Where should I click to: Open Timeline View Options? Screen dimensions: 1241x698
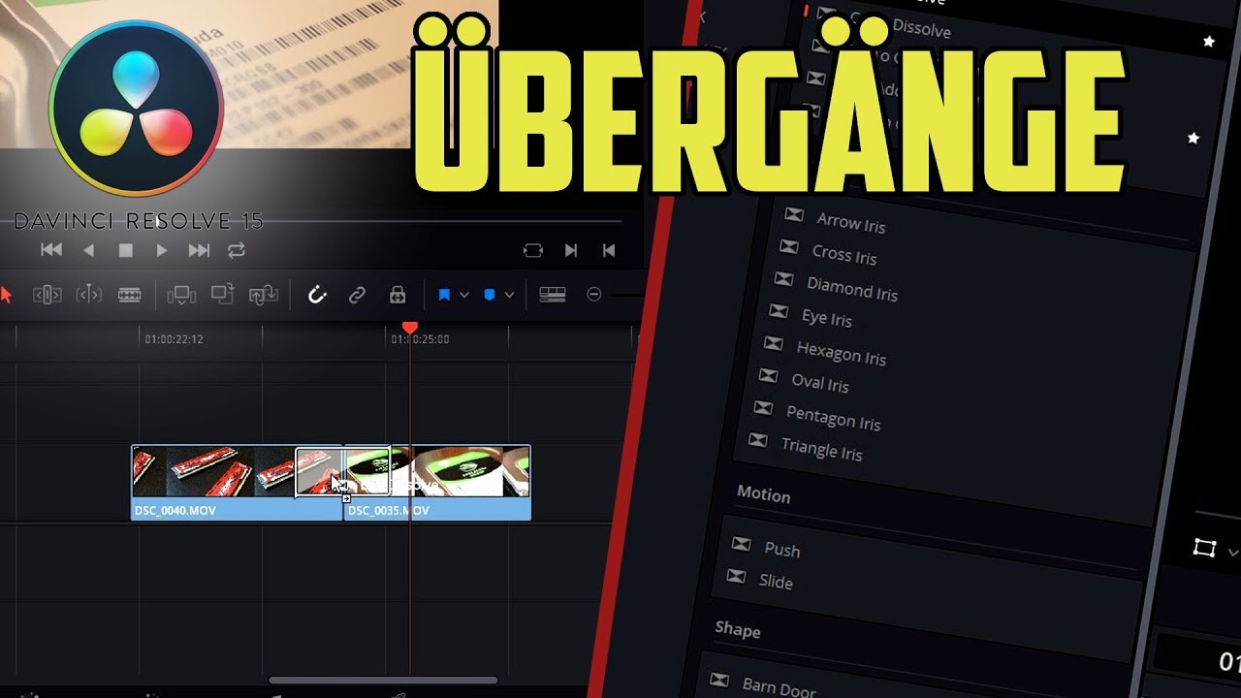553,295
